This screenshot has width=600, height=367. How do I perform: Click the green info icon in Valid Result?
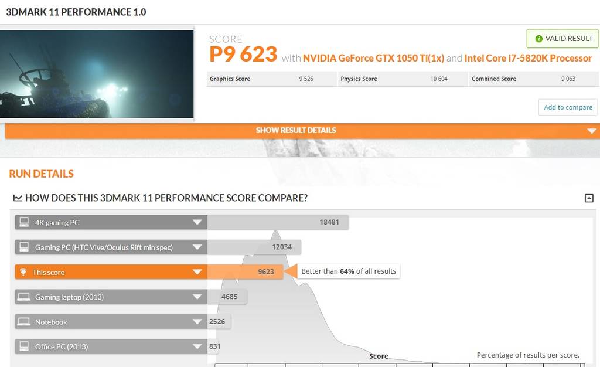click(x=538, y=39)
